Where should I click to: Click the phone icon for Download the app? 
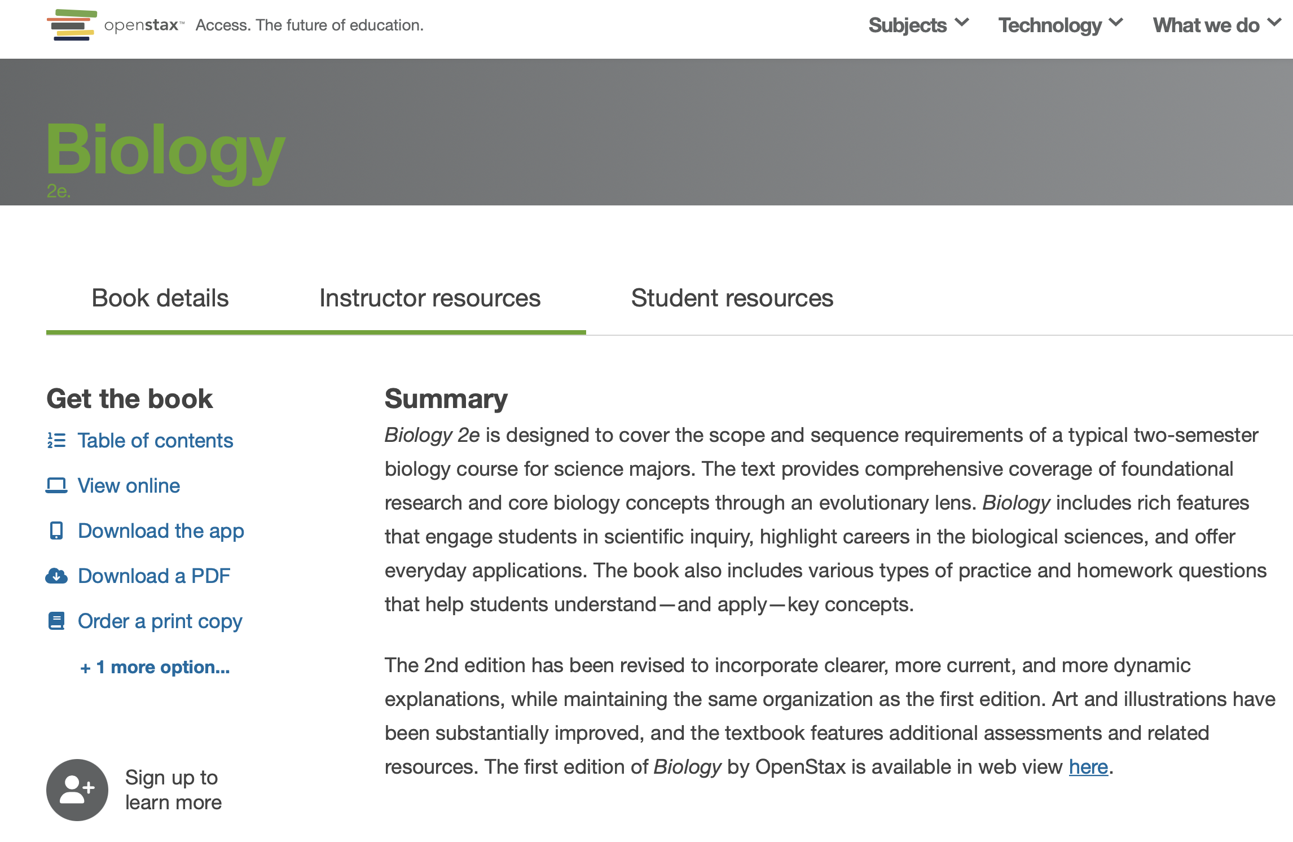pos(56,530)
